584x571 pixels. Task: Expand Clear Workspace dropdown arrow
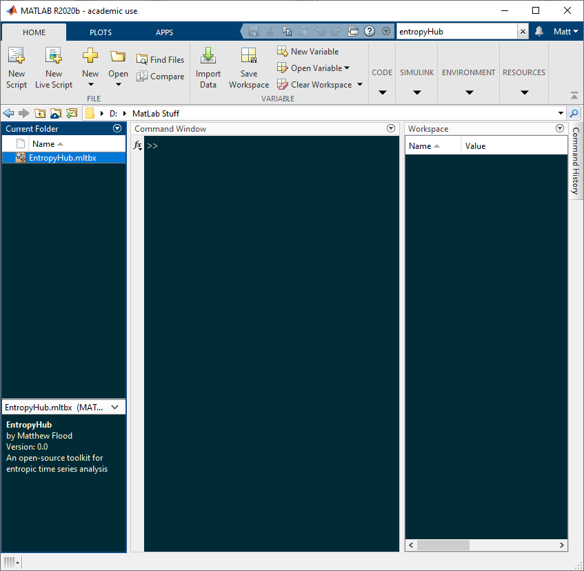(x=360, y=85)
